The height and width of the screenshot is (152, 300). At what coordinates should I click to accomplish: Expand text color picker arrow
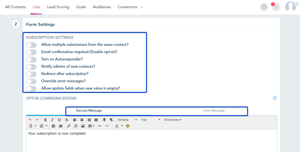(x=122, y=126)
